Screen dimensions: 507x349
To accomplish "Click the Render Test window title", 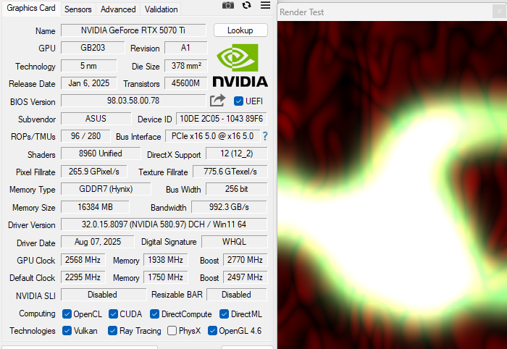I will click(302, 12).
